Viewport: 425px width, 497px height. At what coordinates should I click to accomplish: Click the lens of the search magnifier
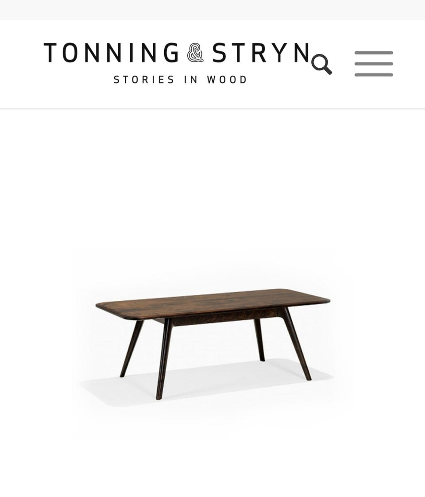click(318, 61)
